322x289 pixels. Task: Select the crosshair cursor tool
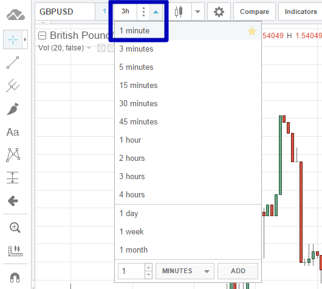13,39
